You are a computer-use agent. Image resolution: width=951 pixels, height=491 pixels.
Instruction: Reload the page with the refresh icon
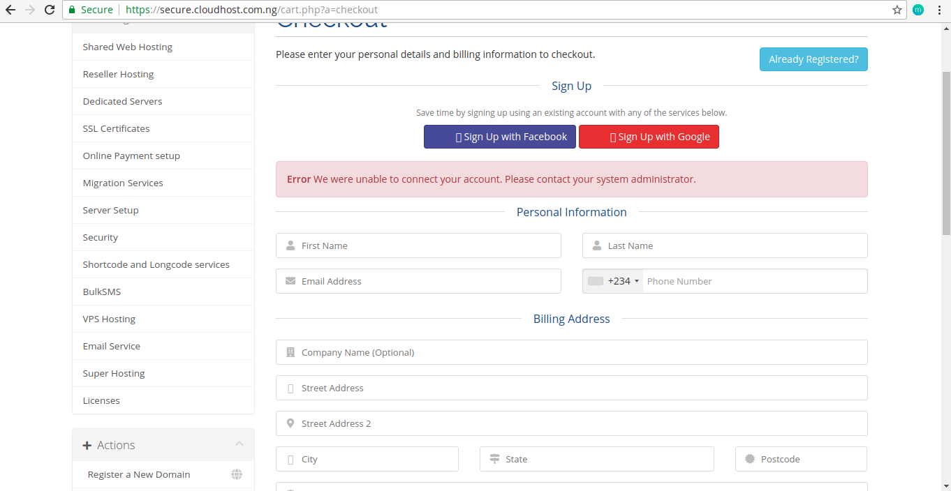coord(50,10)
